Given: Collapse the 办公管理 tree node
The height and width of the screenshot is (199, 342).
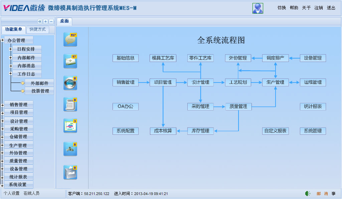Looking at the screenshot, I should pos(3,40).
